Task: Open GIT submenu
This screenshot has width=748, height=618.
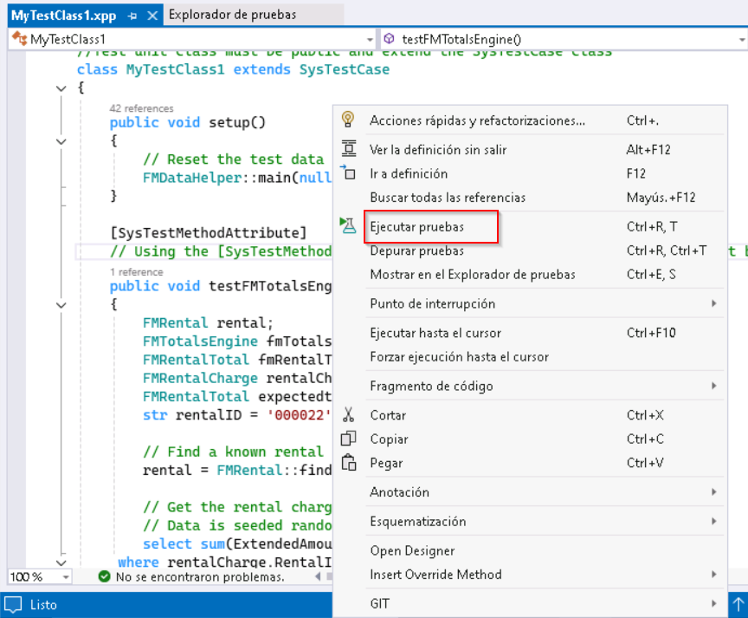Action: coord(530,603)
